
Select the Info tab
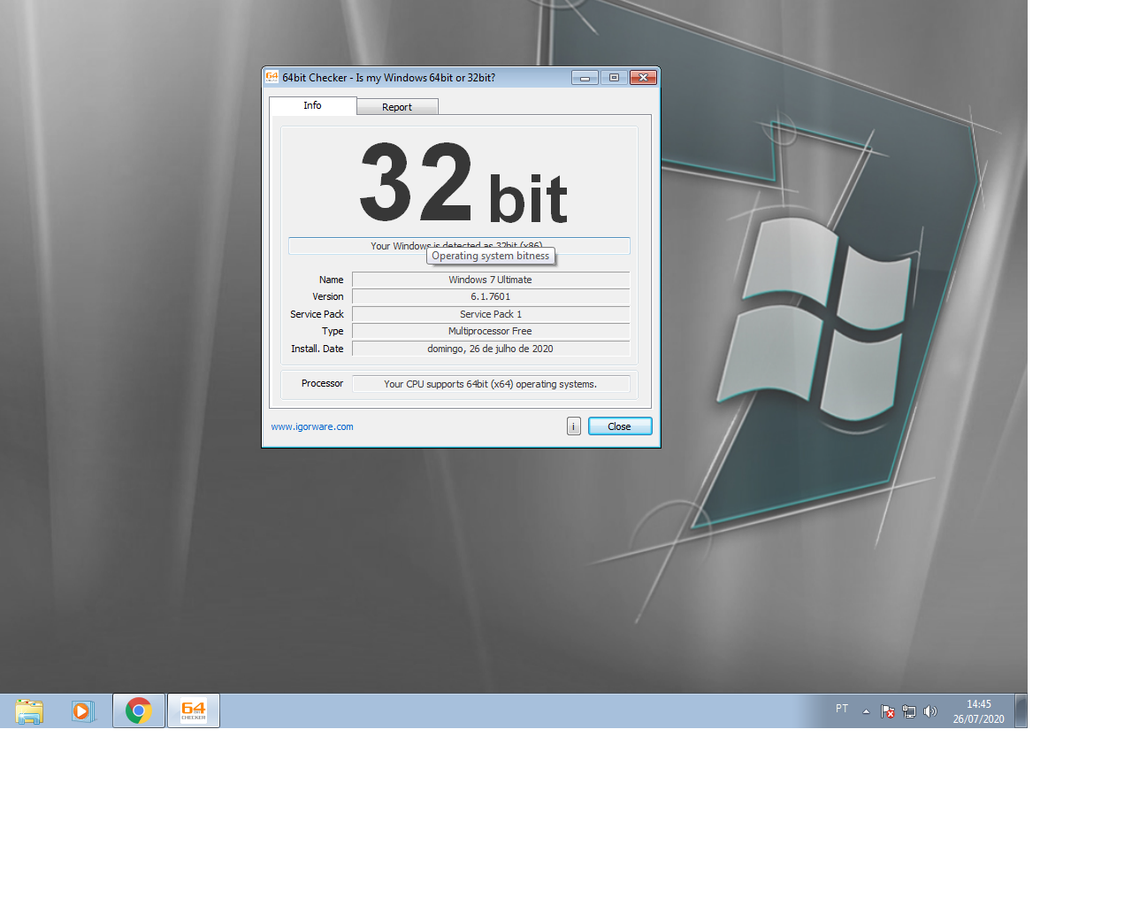(x=313, y=105)
